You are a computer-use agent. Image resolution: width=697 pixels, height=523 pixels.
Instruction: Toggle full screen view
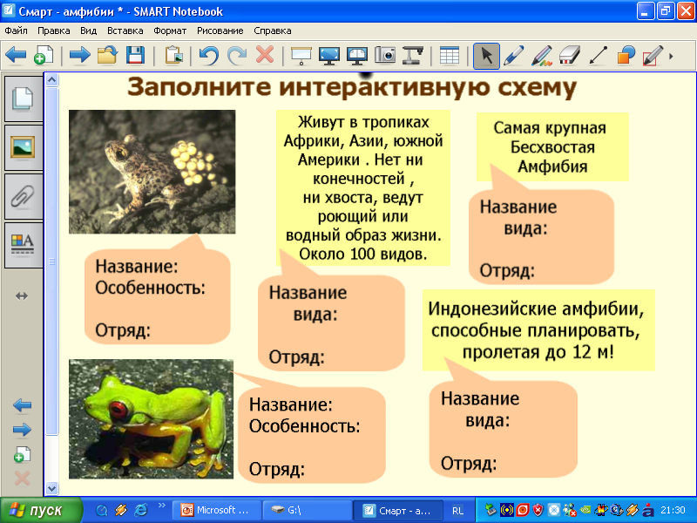(329, 56)
